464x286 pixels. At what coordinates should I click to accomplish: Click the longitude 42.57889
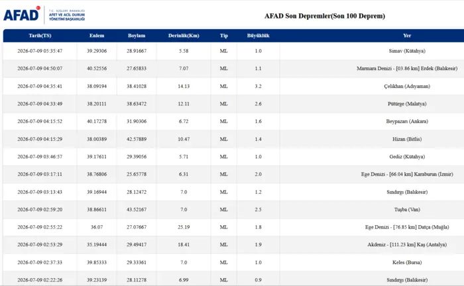(x=137, y=139)
